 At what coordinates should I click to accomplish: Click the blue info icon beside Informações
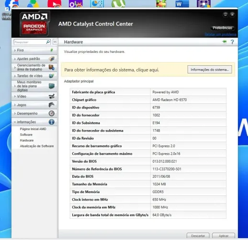click(52, 122)
